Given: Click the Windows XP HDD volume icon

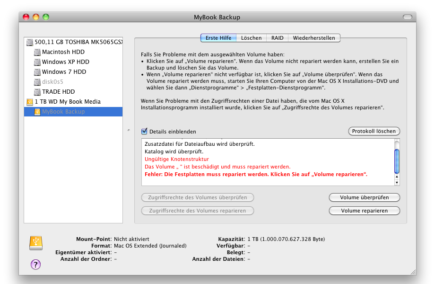Looking at the screenshot, I should click(37, 62).
